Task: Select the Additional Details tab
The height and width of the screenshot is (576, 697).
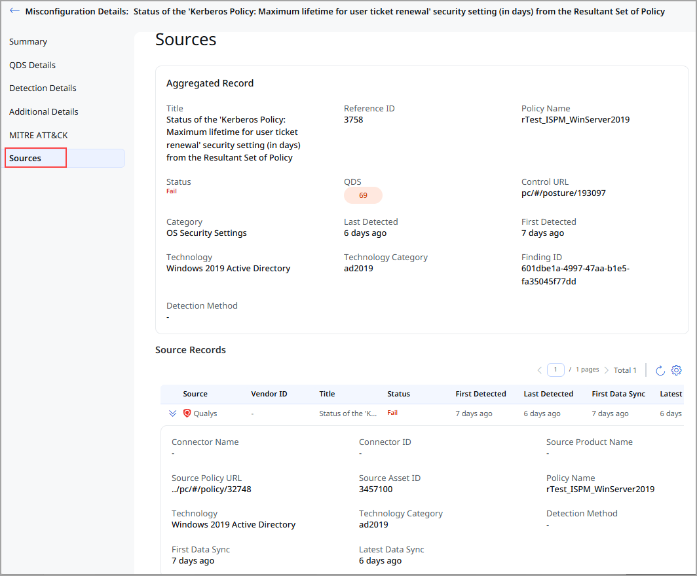Action: tap(43, 111)
